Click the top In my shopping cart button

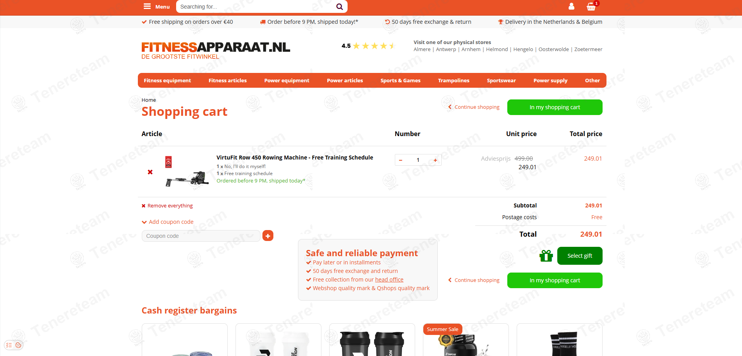(555, 107)
